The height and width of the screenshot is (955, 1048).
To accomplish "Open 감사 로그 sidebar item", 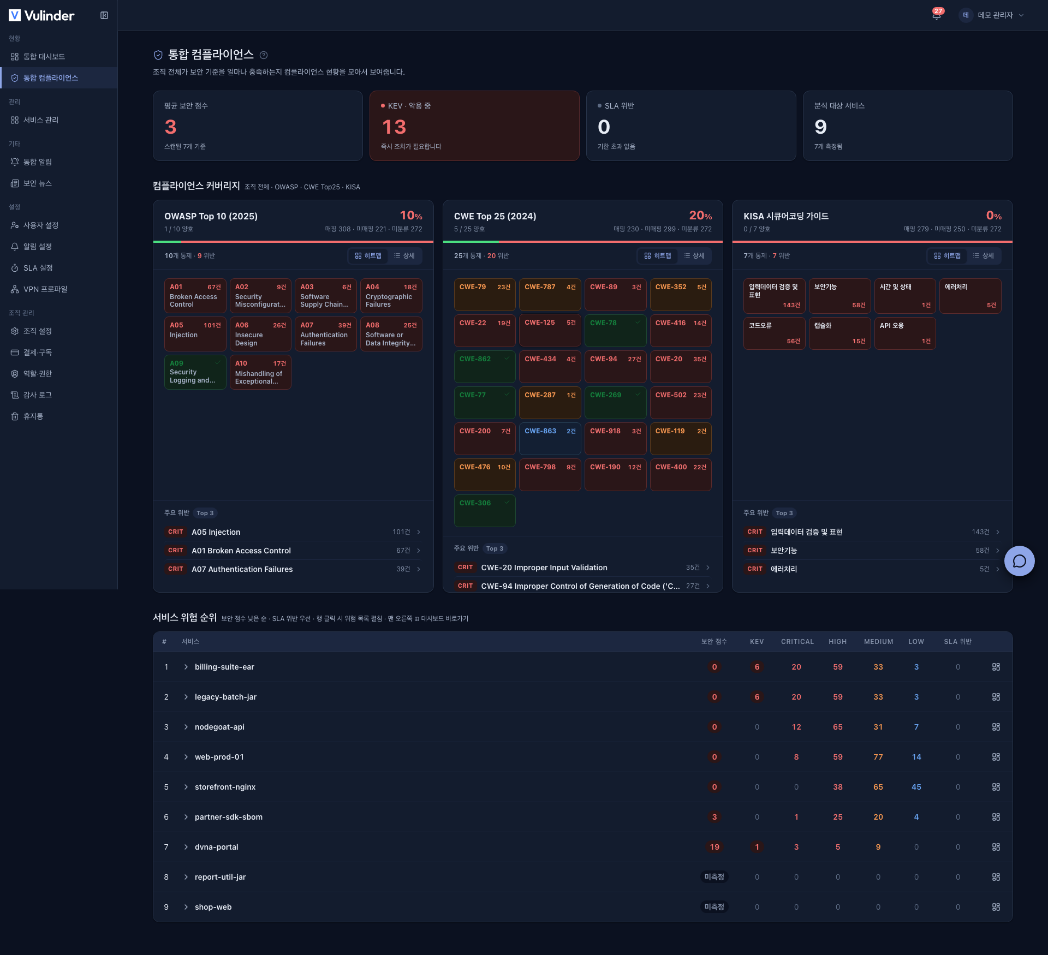I will [x=58, y=395].
